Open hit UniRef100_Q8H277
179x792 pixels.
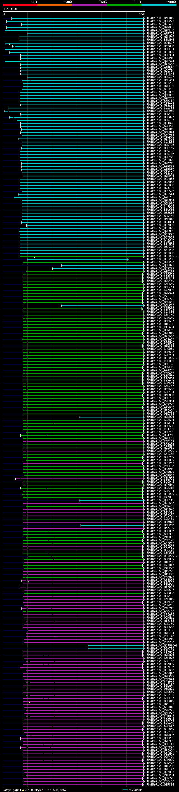pos(160,21)
